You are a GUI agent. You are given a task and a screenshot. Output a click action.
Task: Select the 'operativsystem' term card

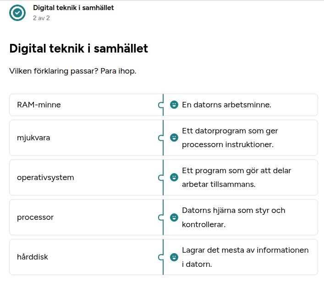click(x=86, y=177)
